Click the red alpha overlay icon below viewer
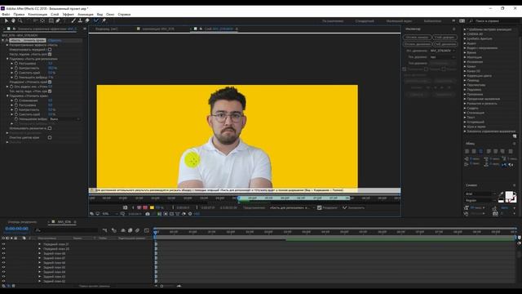Image resolution: width=522 pixels, height=294 pixels. (x=145, y=207)
